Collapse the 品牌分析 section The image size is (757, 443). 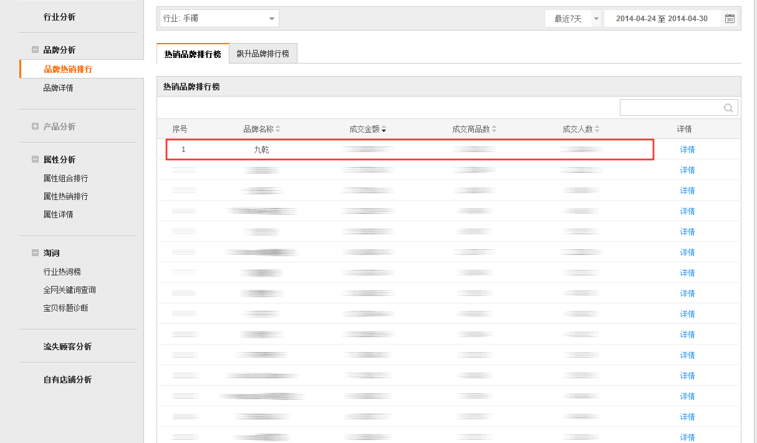[x=35, y=50]
